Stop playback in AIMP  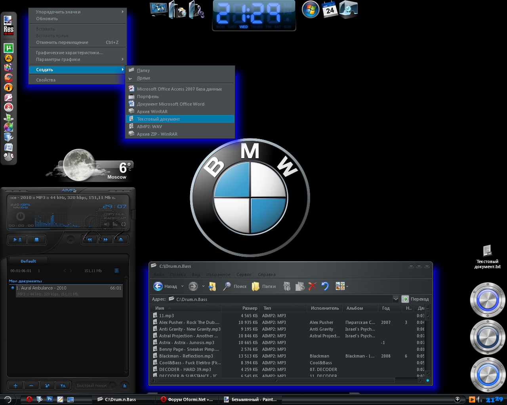[36, 239]
